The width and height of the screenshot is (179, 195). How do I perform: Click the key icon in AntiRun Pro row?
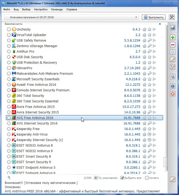tap(149, 52)
